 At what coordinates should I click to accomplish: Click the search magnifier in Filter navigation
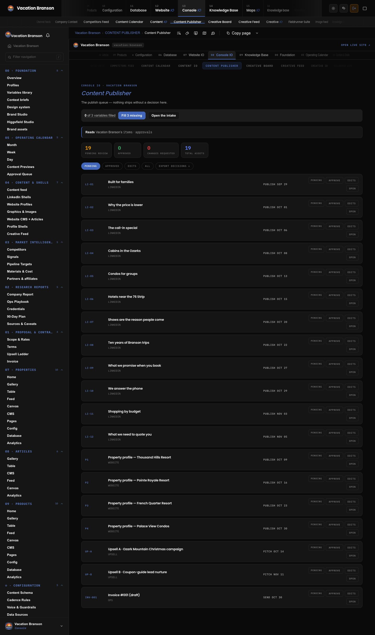(10, 57)
